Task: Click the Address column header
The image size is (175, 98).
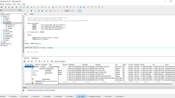Action: click(105, 65)
